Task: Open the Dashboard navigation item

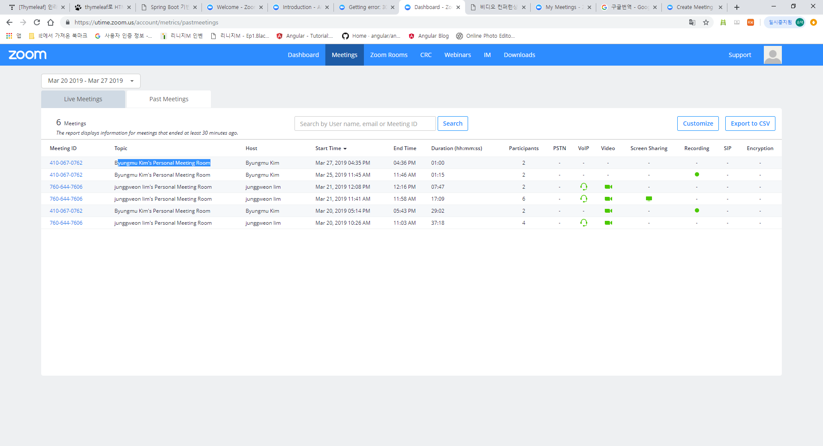Action: click(x=303, y=55)
